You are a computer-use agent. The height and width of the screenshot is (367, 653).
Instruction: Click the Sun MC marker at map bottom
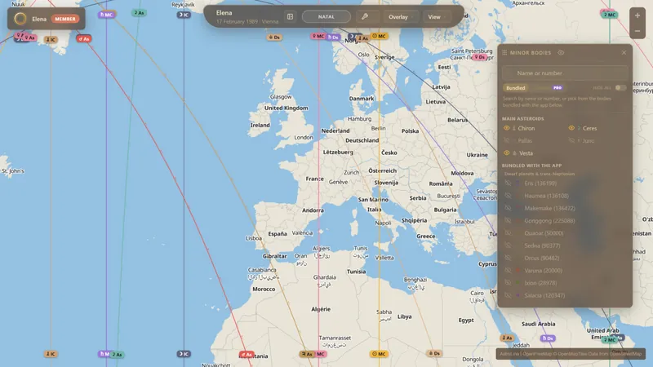[379, 354]
